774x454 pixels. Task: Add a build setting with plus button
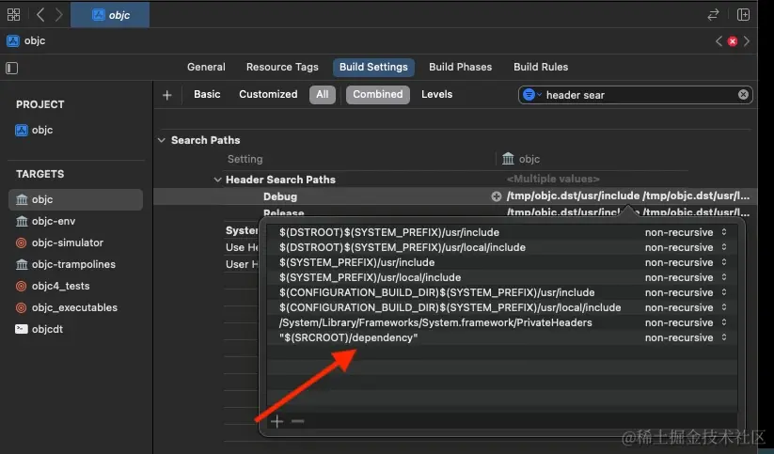[166, 95]
